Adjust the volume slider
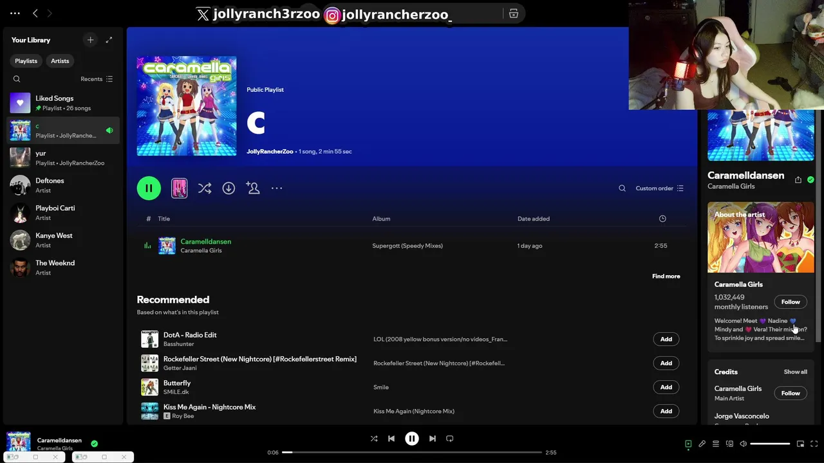824x463 pixels. (x=770, y=444)
